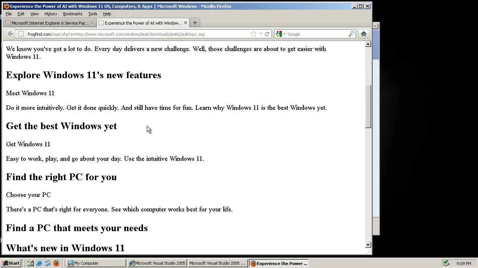Click the magnifier search button

click(x=351, y=34)
